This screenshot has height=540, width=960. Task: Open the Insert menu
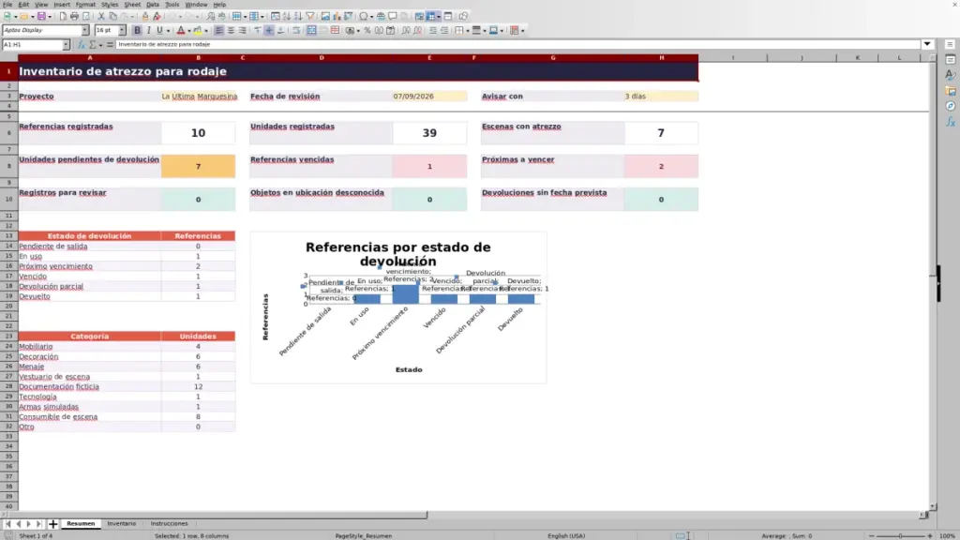coord(62,5)
